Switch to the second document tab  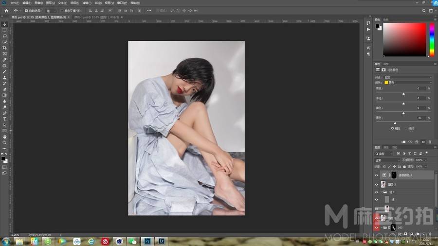96,18
